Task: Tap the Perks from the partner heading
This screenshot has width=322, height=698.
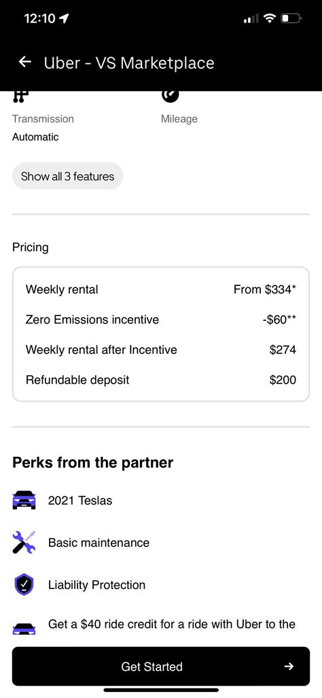Action: [93, 462]
